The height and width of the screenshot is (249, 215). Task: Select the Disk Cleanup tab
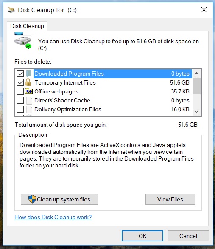[x=27, y=26]
